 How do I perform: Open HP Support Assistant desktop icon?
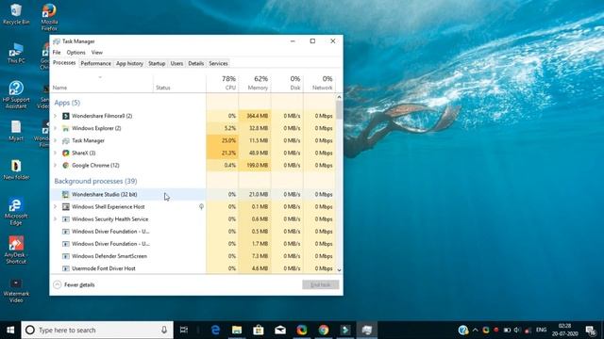[16, 95]
